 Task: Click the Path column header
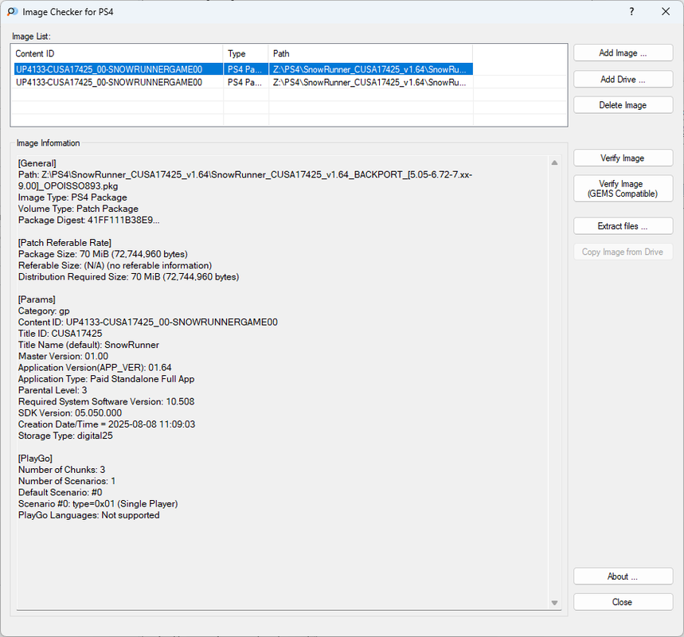(x=370, y=53)
